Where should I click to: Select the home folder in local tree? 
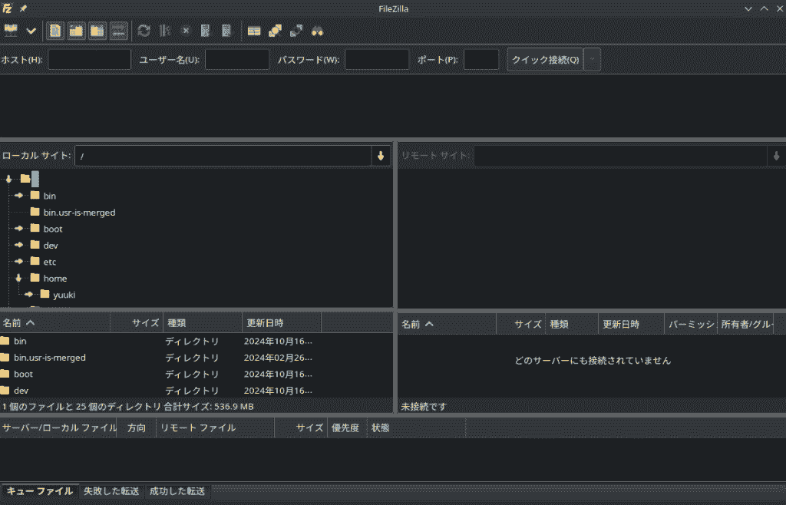tap(55, 278)
